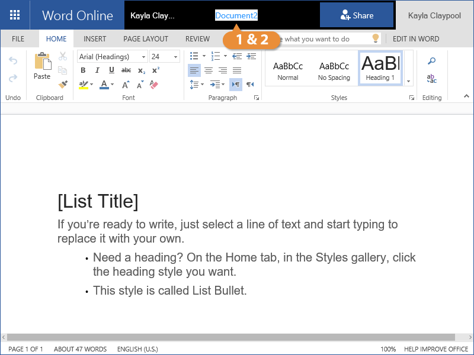Center align the paragraph text
Screen dimensions: 474x355
point(209,70)
